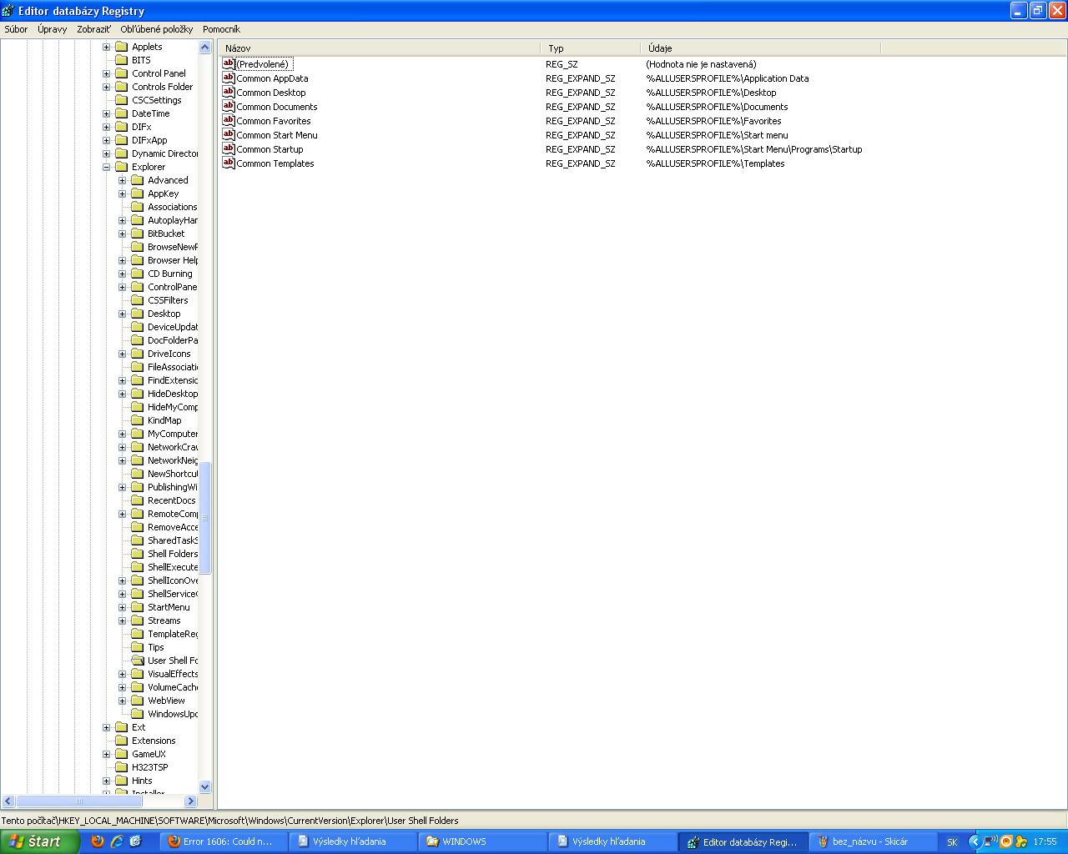Click the registry editor title bar icon

[8, 11]
